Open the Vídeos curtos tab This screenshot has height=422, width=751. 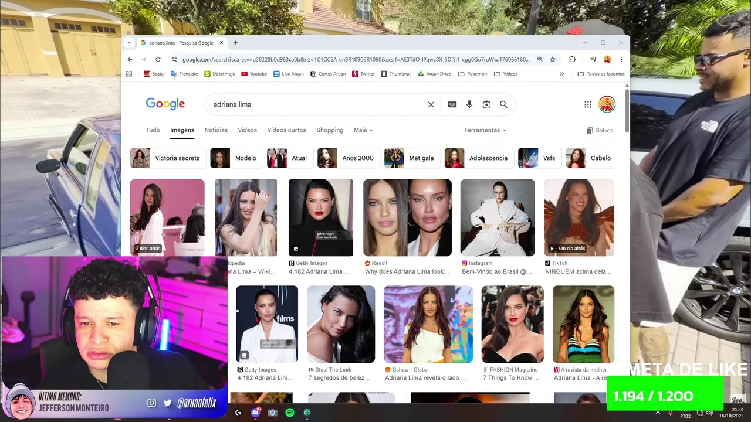point(286,130)
